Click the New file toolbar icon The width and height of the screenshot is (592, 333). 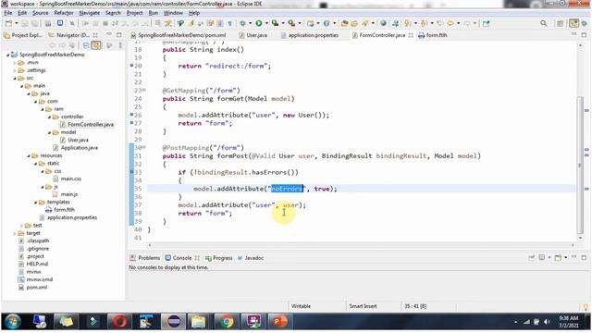tap(8, 23)
